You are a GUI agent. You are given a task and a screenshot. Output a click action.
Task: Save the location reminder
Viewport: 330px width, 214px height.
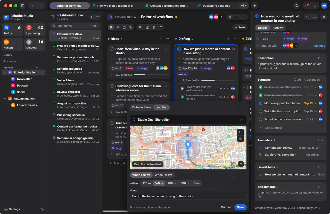[241, 207]
